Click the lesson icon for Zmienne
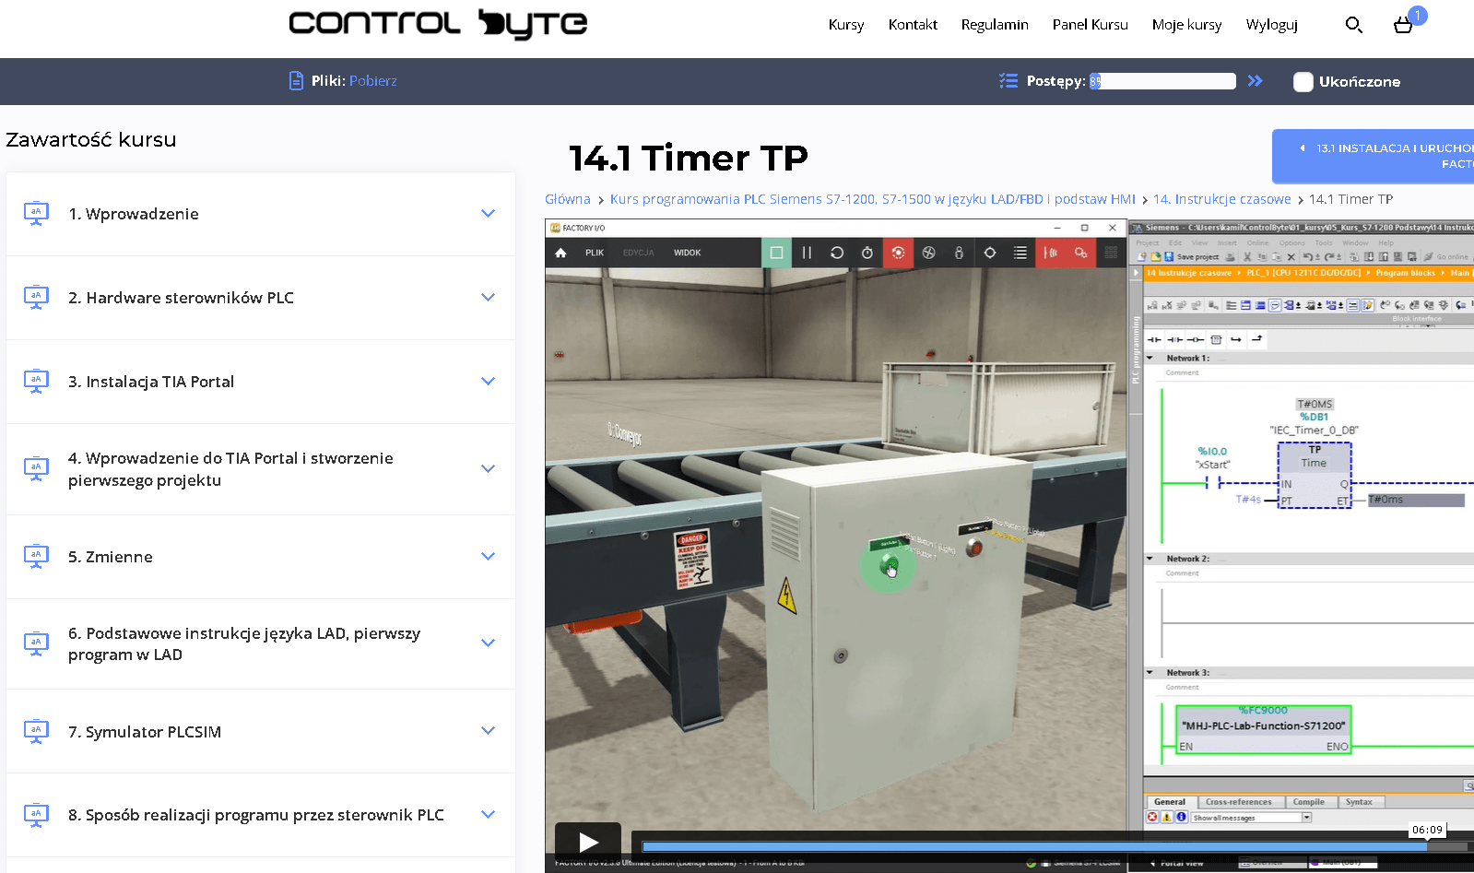1474x873 pixels. pyautogui.click(x=36, y=557)
